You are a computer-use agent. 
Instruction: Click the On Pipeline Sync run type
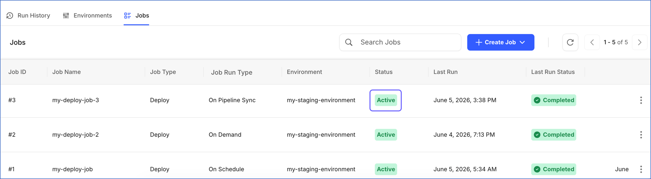point(232,100)
